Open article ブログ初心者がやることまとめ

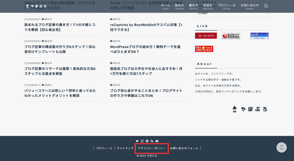pos(146,93)
